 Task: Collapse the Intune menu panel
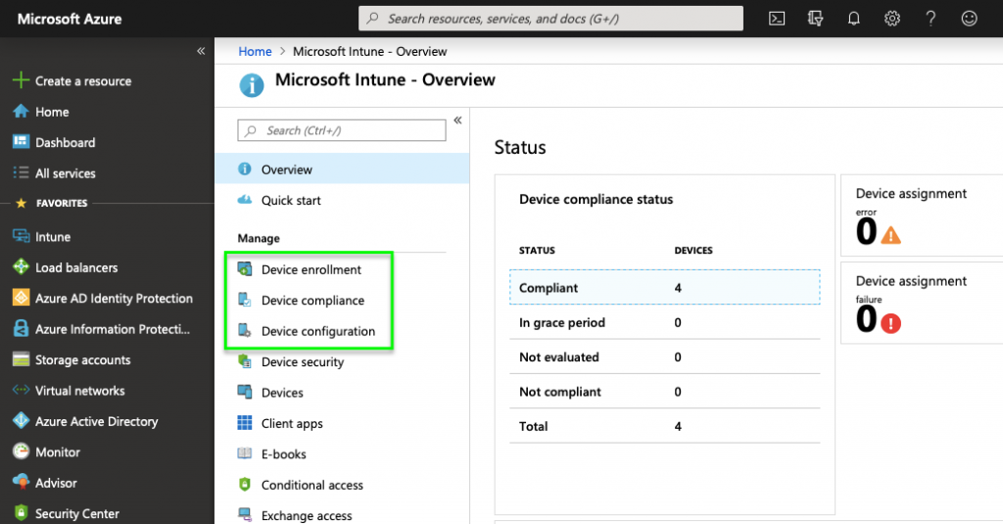[458, 120]
